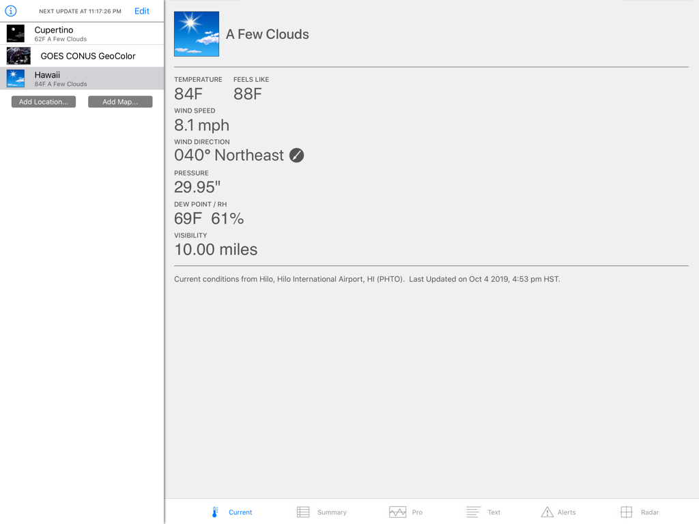Image resolution: width=699 pixels, height=524 pixels.
Task: Tap the info circle icon
Action: (11, 11)
